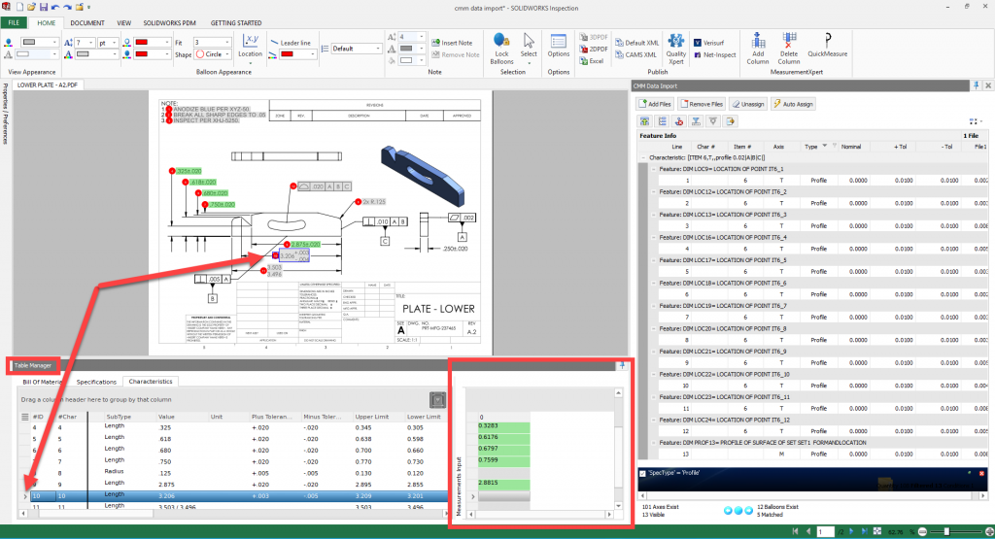Select the LOWER PLATE - A2.PDF document tab
995x539 pixels.
click(48, 84)
